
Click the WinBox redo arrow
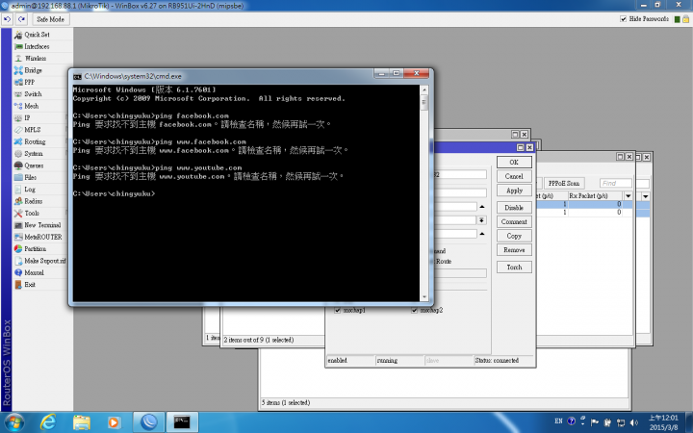(21, 19)
